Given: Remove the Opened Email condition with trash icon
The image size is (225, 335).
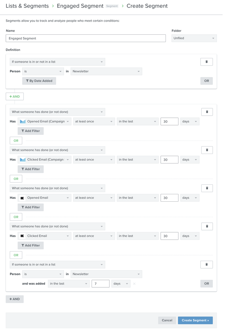Looking at the screenshot, I should pos(206,188).
